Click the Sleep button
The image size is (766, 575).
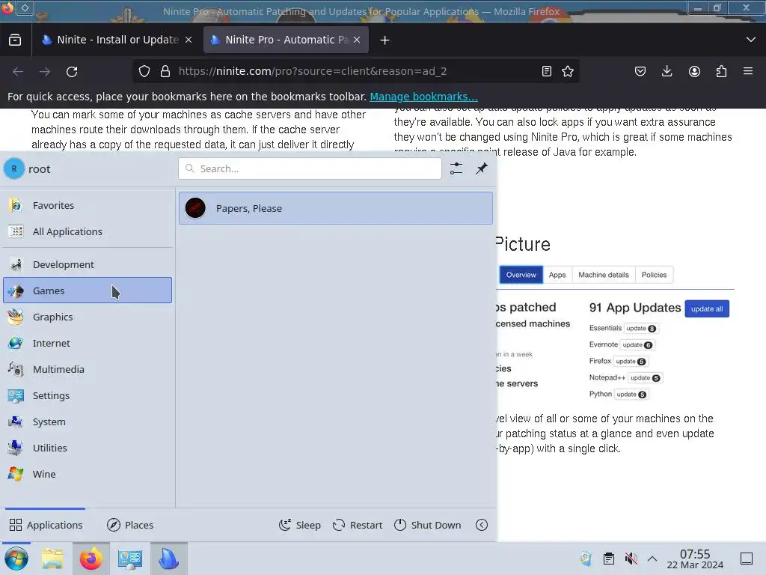[x=299, y=525]
